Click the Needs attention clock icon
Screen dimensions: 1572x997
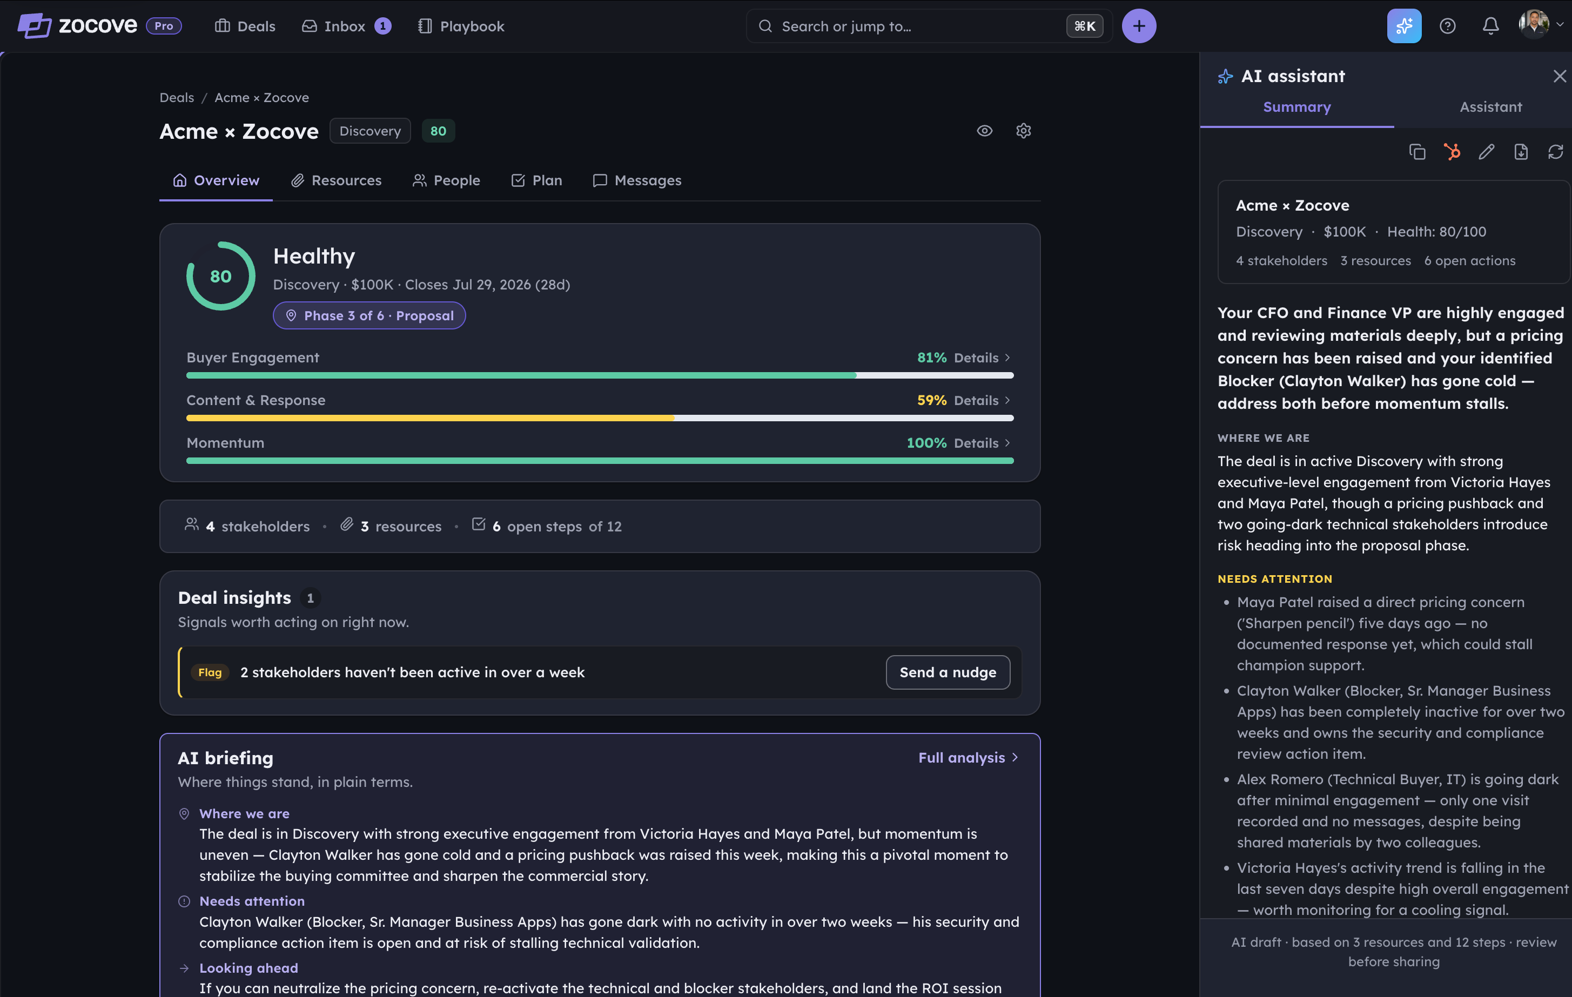coord(184,901)
